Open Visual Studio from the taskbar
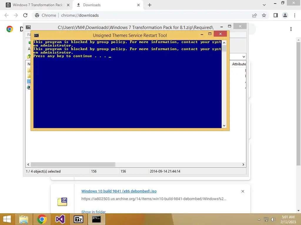Screen dimensions: 301x225 tap(60, 219)
